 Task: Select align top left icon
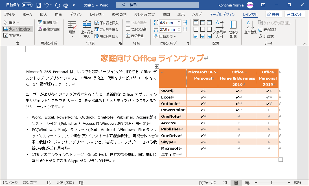point(196,23)
